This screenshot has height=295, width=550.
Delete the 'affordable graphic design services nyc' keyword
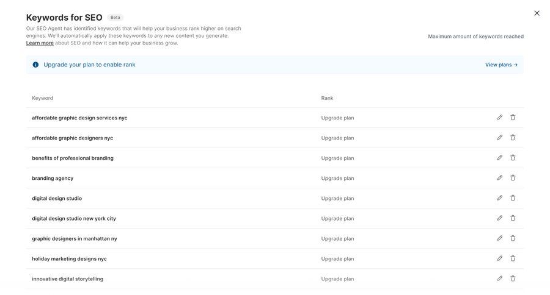(x=513, y=118)
